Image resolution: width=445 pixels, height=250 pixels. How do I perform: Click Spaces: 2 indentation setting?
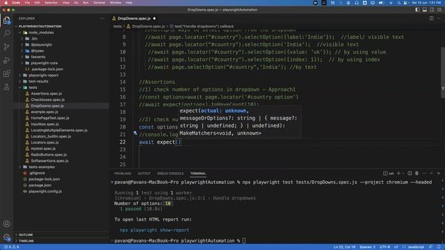coord(367,247)
